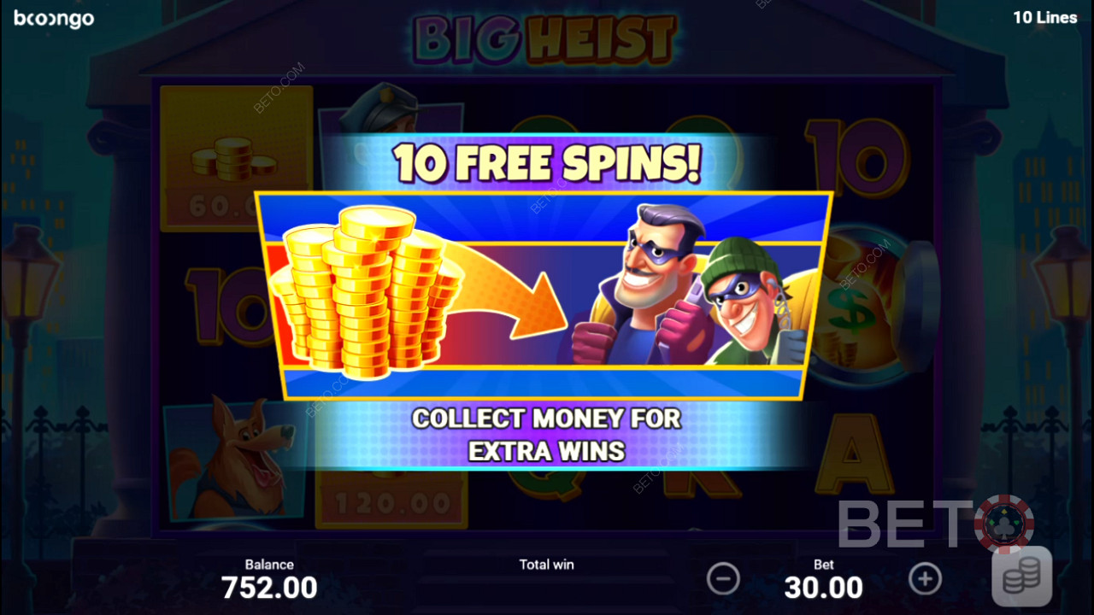Viewport: 1094px width, 615px height.
Task: Click the letter A reel symbol
Action: [850, 455]
